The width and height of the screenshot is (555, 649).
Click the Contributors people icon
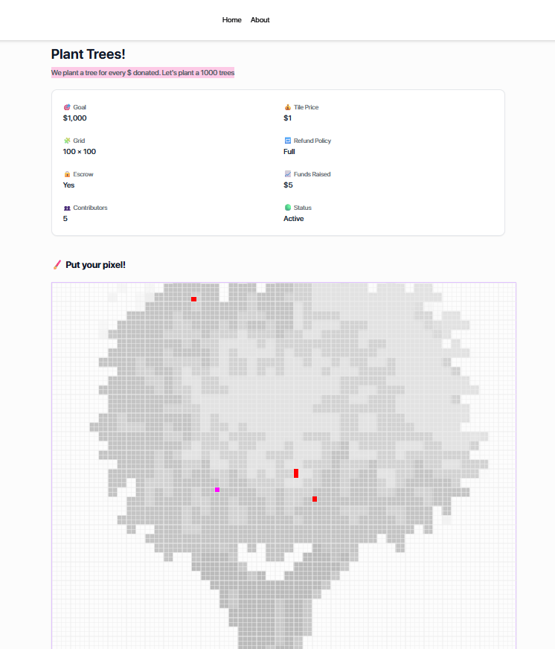click(x=67, y=208)
